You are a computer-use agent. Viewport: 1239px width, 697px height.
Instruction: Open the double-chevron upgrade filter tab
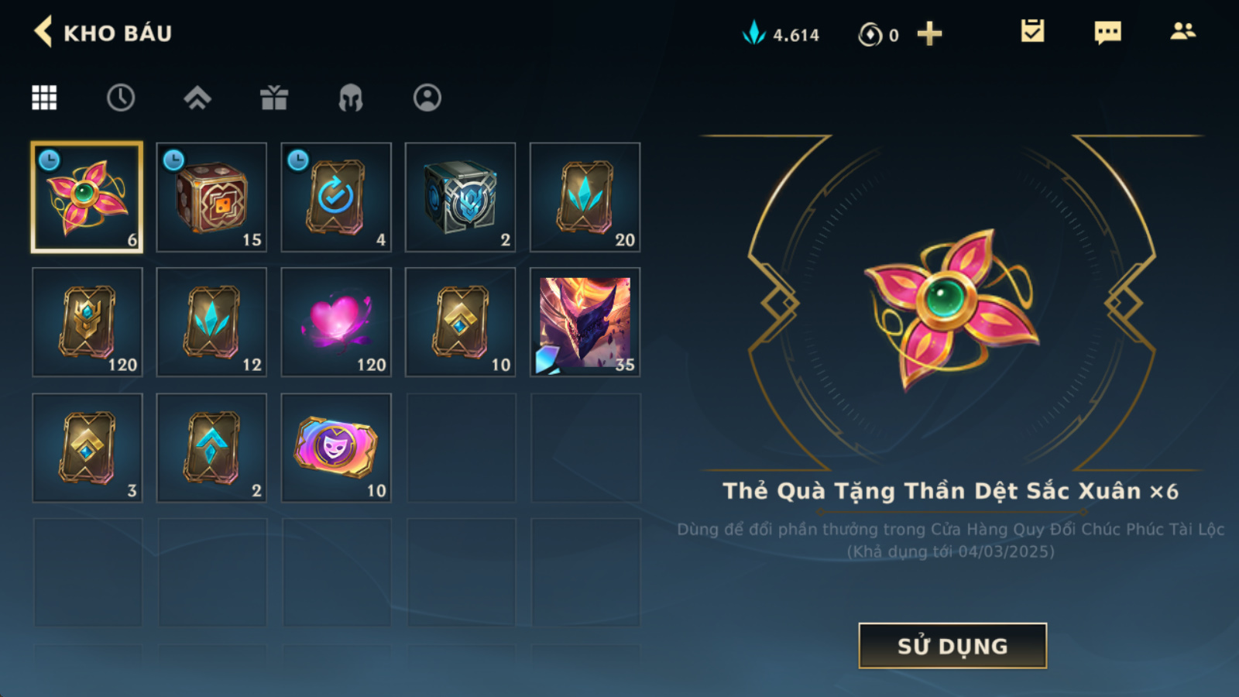click(x=197, y=98)
